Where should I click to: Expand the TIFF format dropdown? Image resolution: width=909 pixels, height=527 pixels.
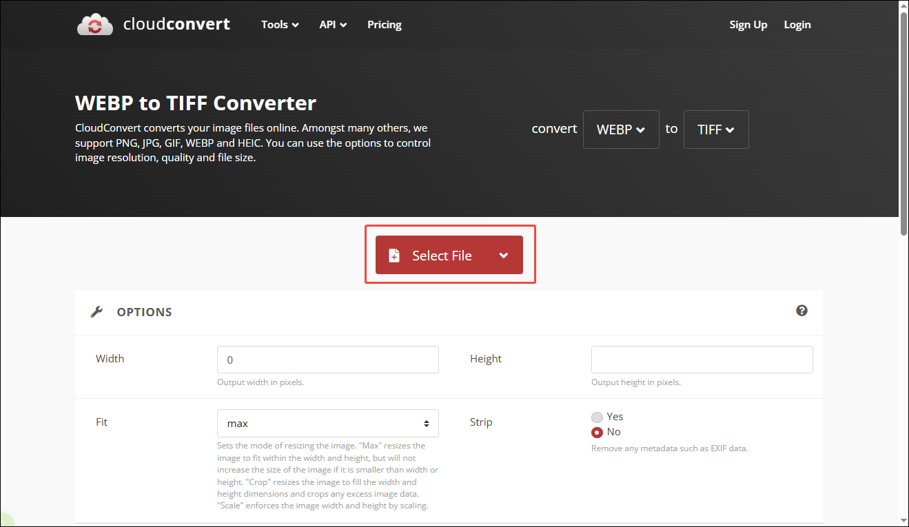click(x=715, y=129)
